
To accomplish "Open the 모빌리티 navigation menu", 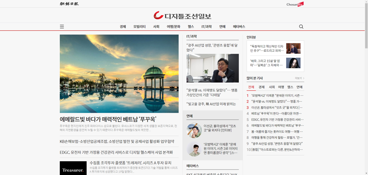I will pyautogui.click(x=139, y=27).
